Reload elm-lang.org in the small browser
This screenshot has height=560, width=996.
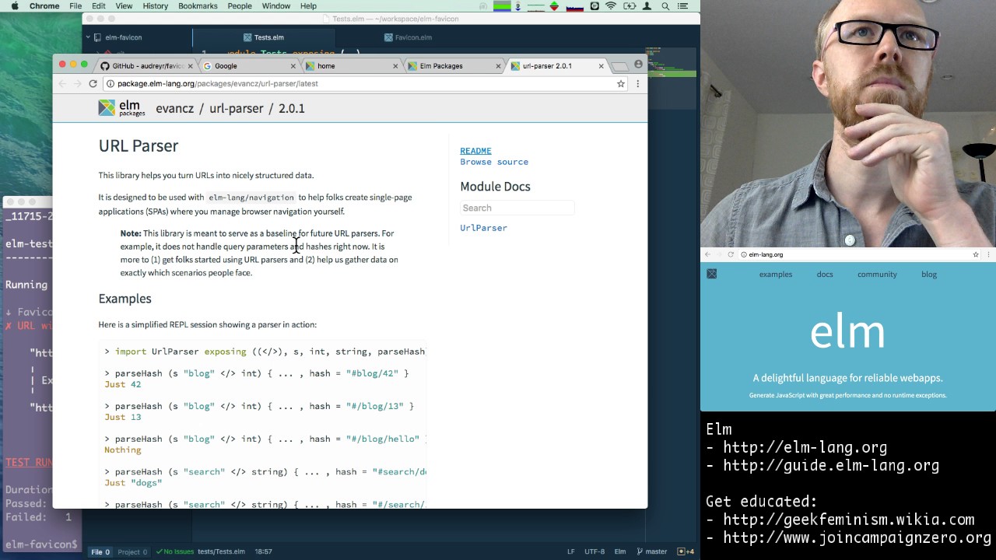[x=731, y=254]
